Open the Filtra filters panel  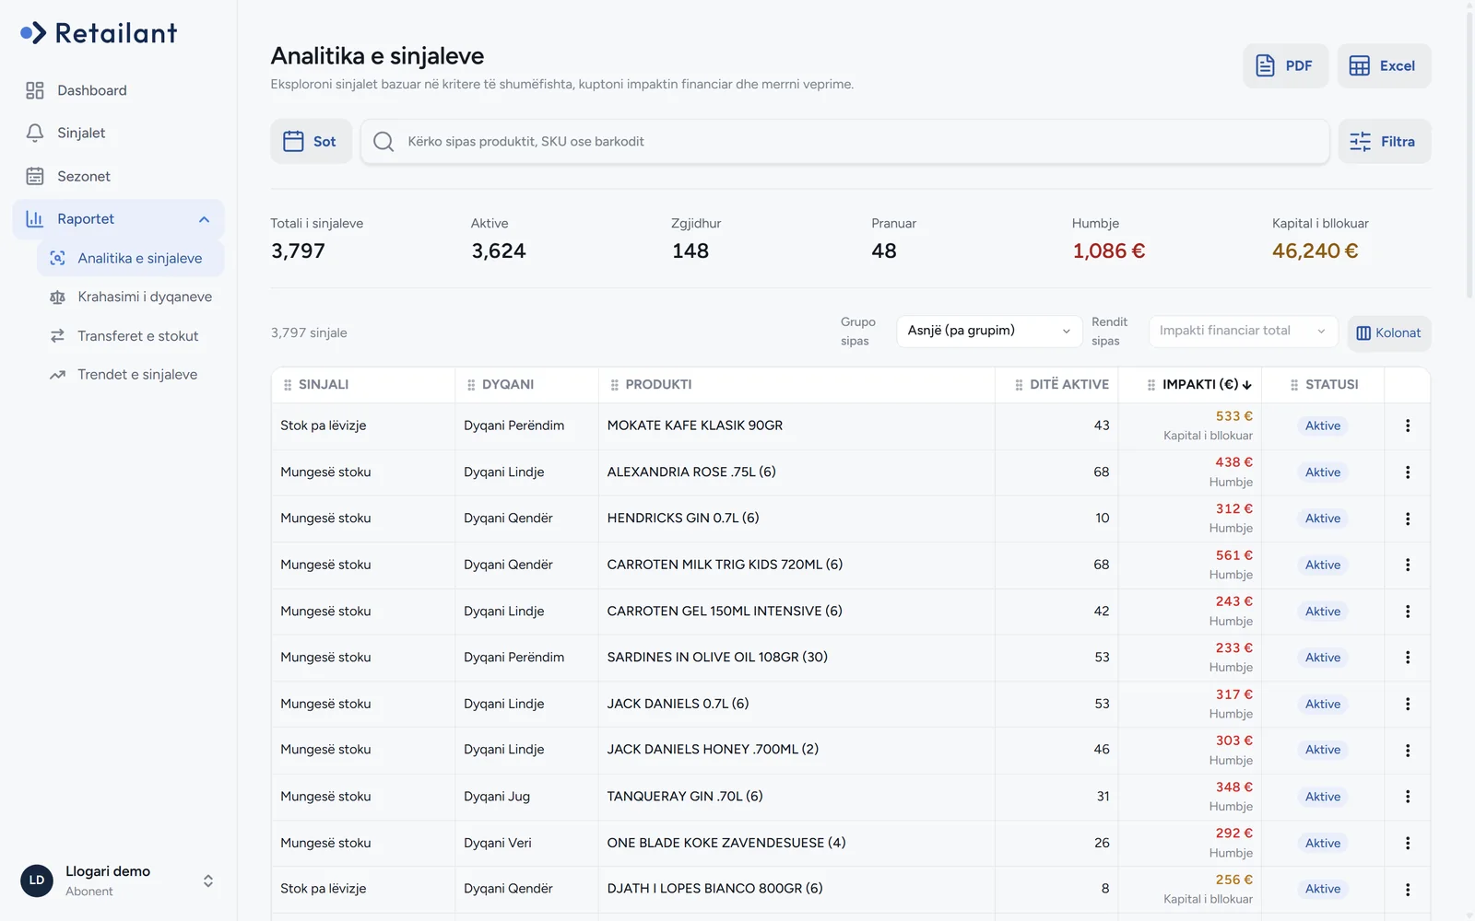[x=1384, y=141]
